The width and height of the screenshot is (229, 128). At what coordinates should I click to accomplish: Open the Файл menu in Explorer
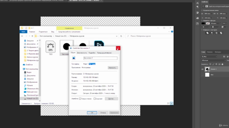[23, 32]
